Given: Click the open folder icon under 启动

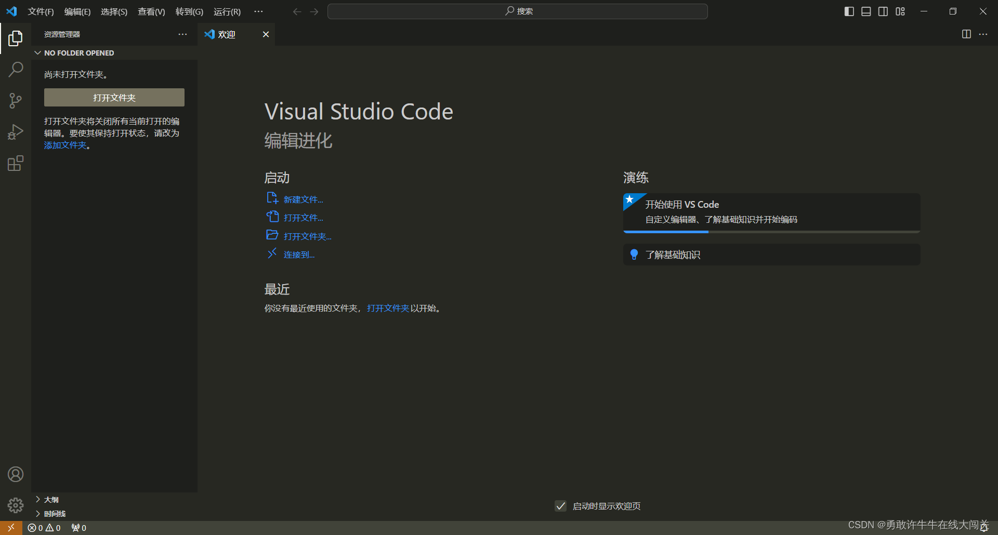Looking at the screenshot, I should point(272,235).
